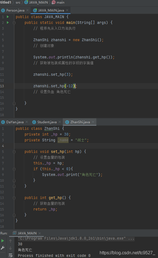Image resolution: width=158 pixels, height=258 pixels.
Task: Close the DaYan.java tab
Action: pyautogui.click(x=27, y=122)
